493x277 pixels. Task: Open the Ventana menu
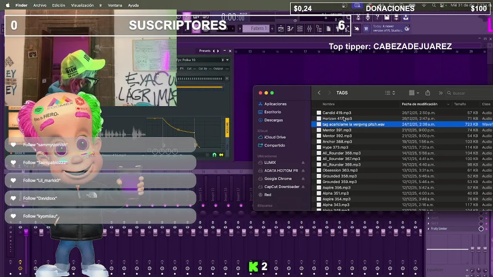115,5
